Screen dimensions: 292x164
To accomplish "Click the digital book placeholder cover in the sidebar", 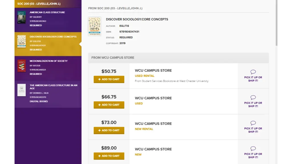I will pyautogui.click(x=21, y=90).
